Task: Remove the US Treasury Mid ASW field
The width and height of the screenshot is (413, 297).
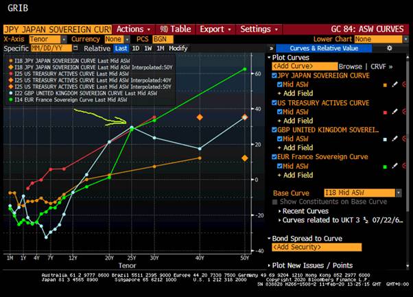Action: pyautogui.click(x=404, y=112)
